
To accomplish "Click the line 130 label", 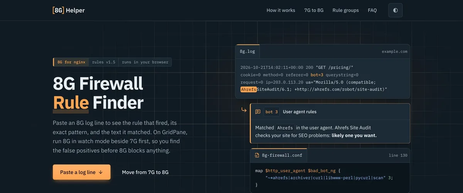I will [x=398, y=155].
